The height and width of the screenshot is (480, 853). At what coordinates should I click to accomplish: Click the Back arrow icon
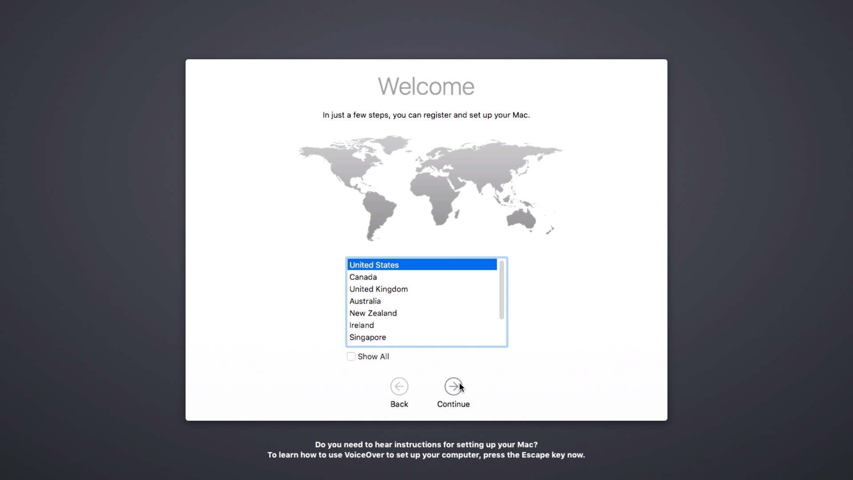399,386
